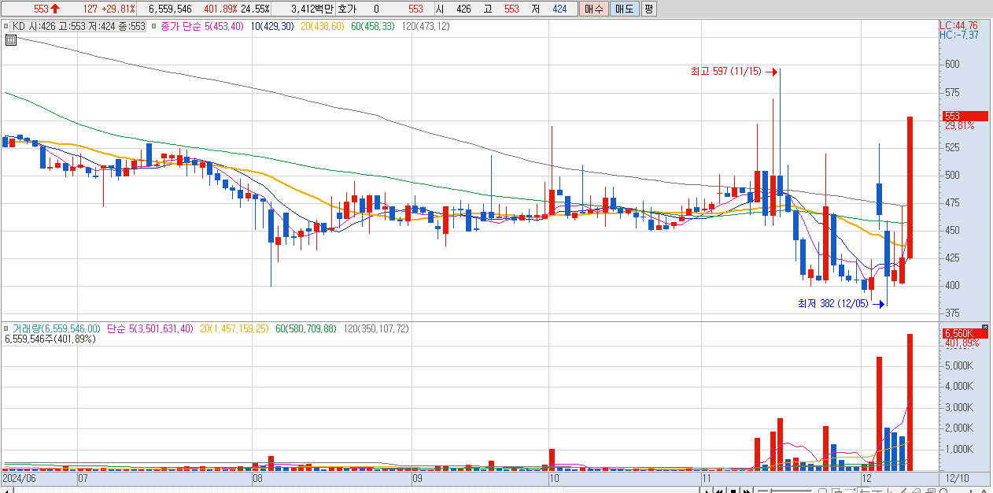
Task: Click the red 6,560K volume tag on axis
Action: [x=965, y=334]
